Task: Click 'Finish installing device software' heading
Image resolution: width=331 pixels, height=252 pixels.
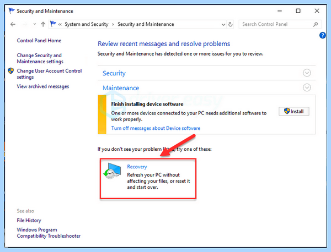Action: [147, 104]
